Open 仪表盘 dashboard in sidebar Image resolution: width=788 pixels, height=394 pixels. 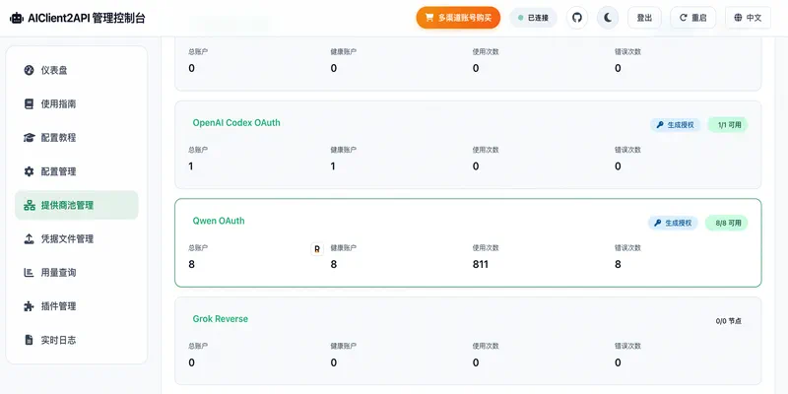[54, 70]
